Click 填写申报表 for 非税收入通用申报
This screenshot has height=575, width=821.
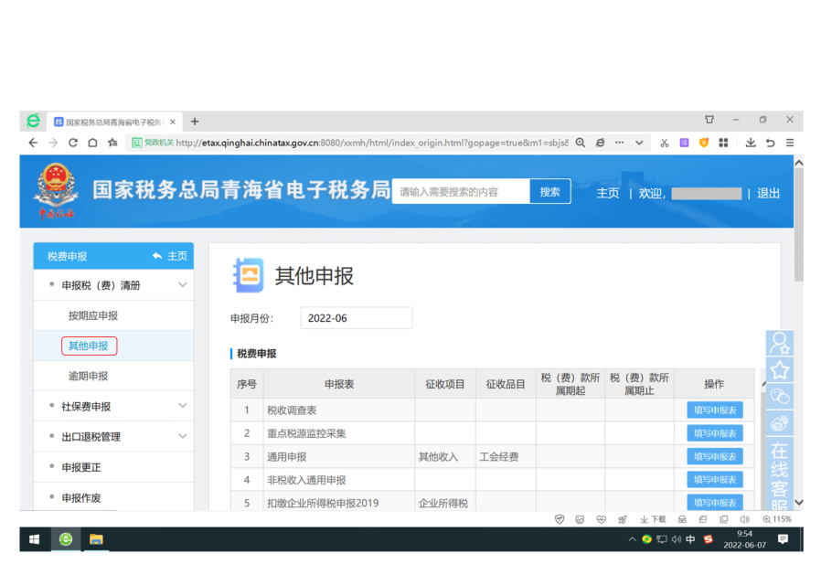(715, 480)
